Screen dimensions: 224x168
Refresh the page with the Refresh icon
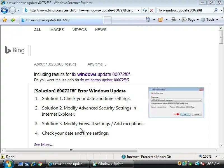(x=145, y=10)
